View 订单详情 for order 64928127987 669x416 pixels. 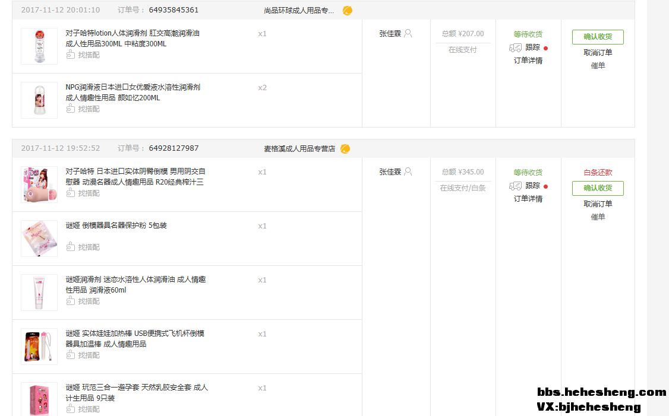[528, 199]
